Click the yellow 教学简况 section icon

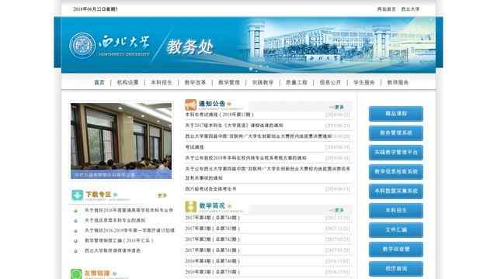tap(191, 207)
